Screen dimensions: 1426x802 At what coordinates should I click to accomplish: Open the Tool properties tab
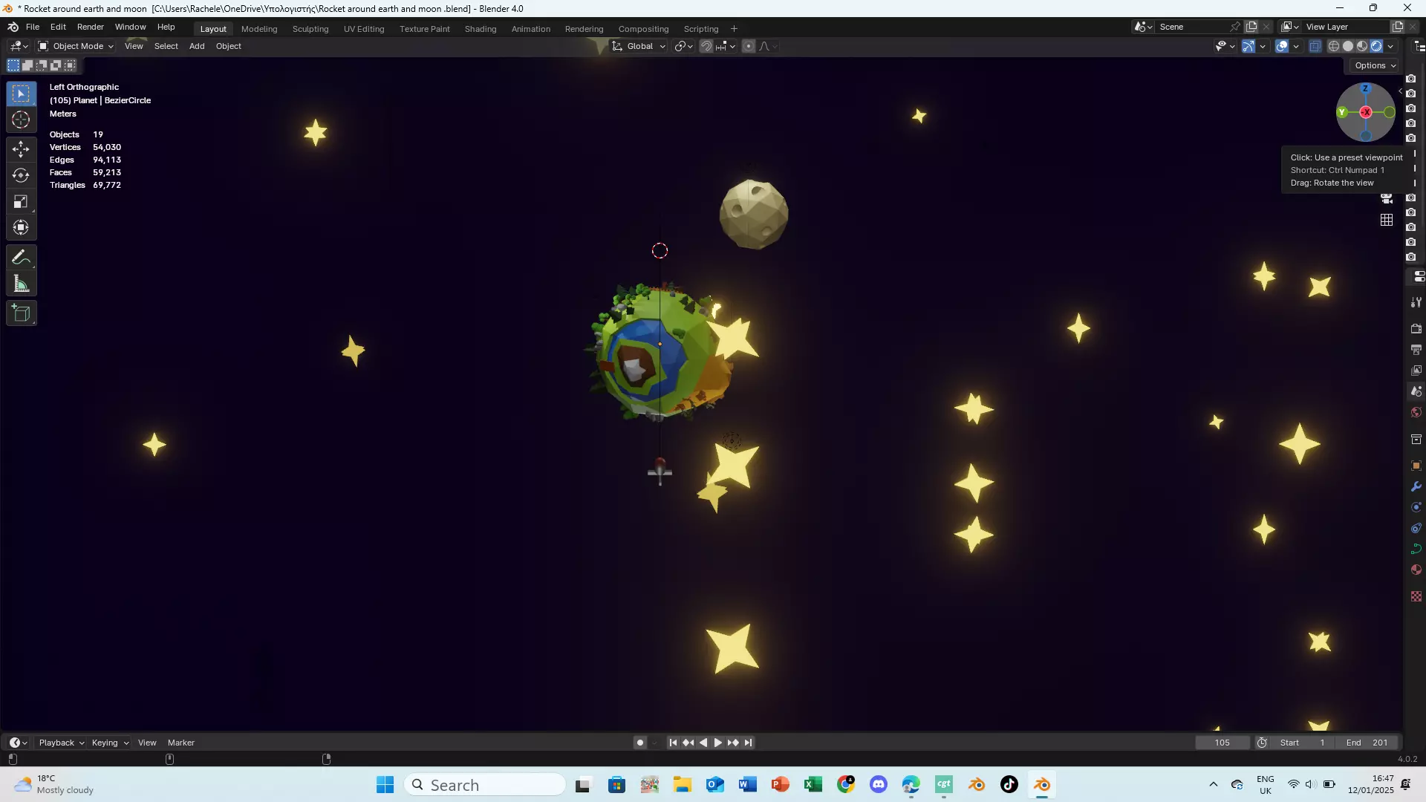click(x=1416, y=302)
